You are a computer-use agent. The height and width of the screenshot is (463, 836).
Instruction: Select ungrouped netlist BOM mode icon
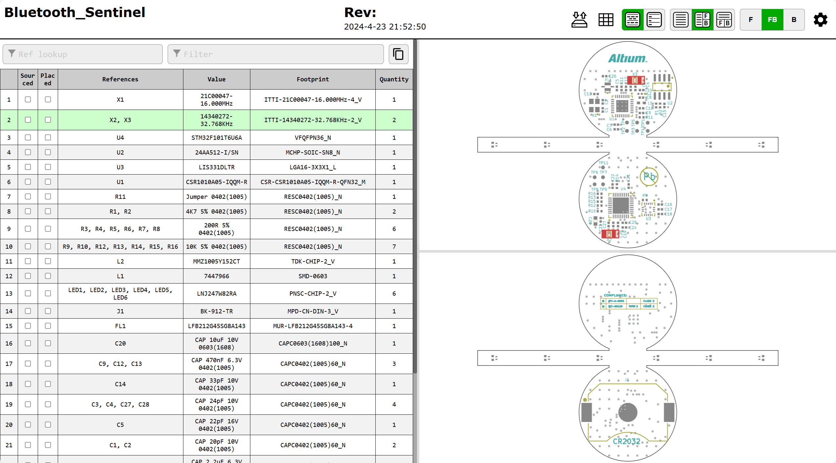click(x=654, y=20)
